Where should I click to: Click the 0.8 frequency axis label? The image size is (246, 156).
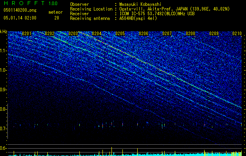(4, 109)
